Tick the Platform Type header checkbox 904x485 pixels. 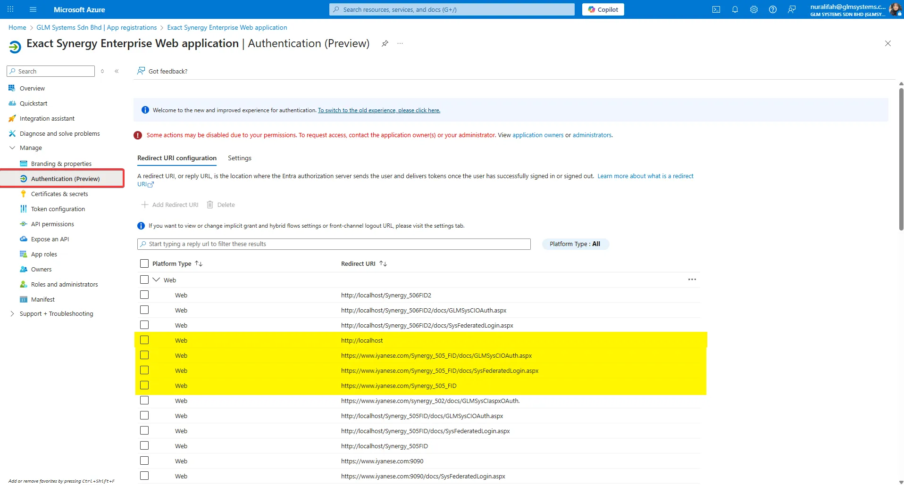(144, 263)
